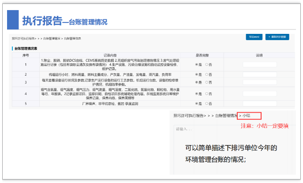Open 台账管理情况 in the 台账管理信息 breadcrumb
303x183 pixels.
tap(52, 39)
